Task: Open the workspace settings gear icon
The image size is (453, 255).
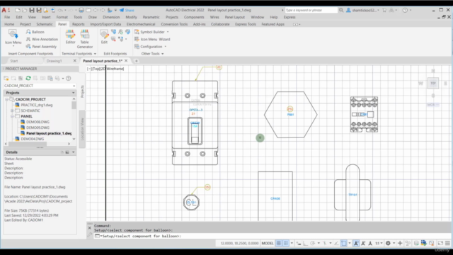Action: 388,243
